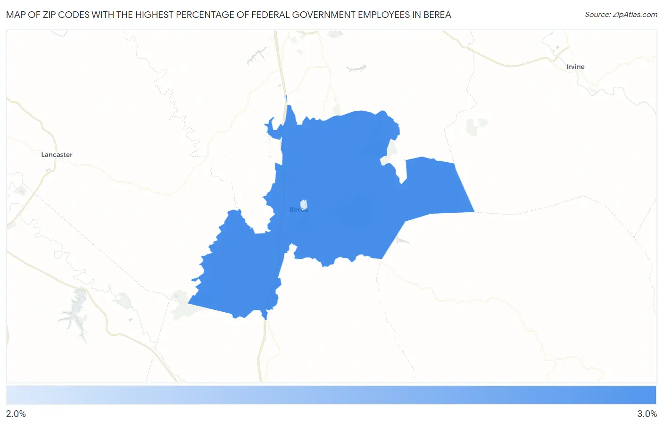Click the Berea label on the map

coord(298,209)
